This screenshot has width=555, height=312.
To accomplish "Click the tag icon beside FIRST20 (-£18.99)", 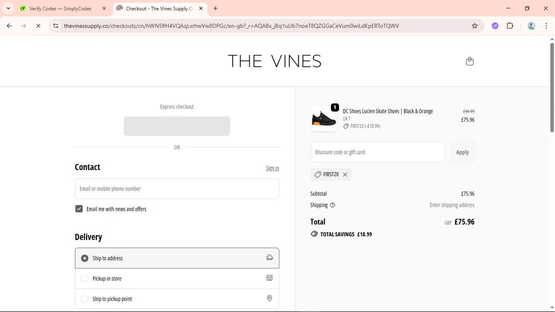I will [x=346, y=126].
